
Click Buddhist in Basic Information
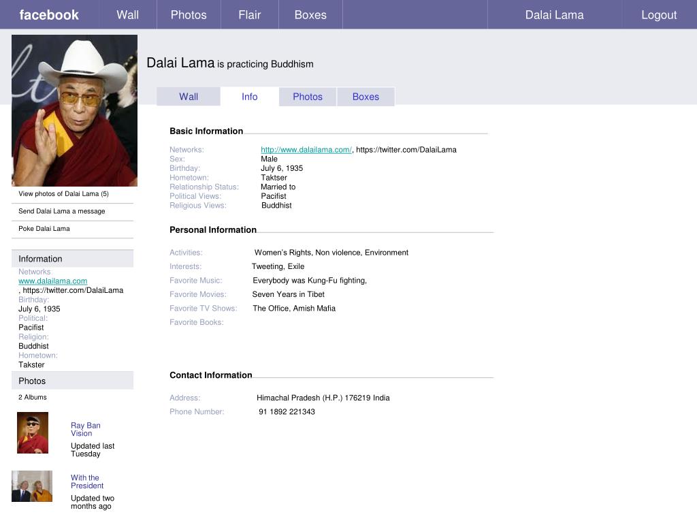(276, 206)
